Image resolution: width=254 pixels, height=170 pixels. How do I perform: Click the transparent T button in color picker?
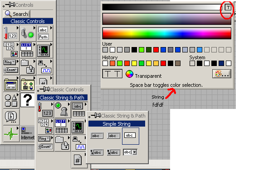pyautogui.click(x=228, y=7)
